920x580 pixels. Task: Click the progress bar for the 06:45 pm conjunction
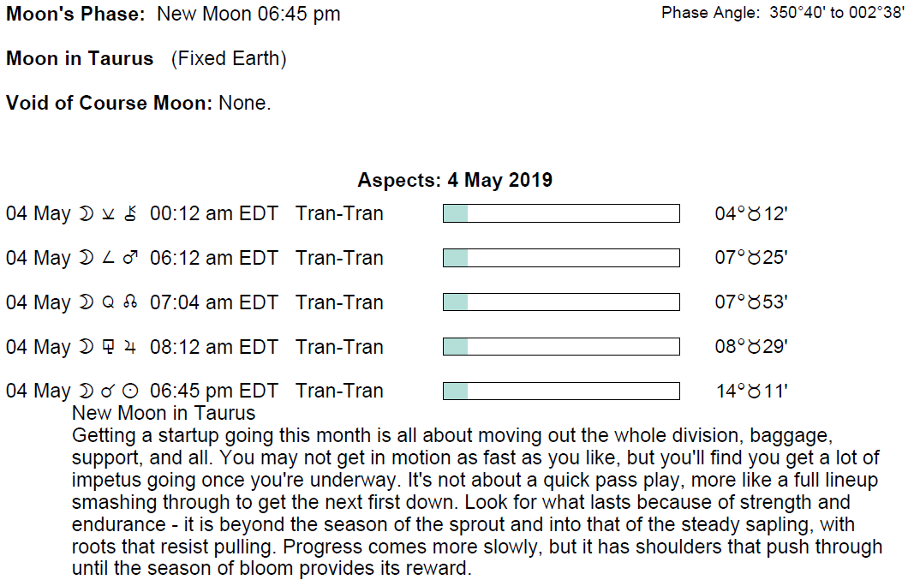(561, 392)
